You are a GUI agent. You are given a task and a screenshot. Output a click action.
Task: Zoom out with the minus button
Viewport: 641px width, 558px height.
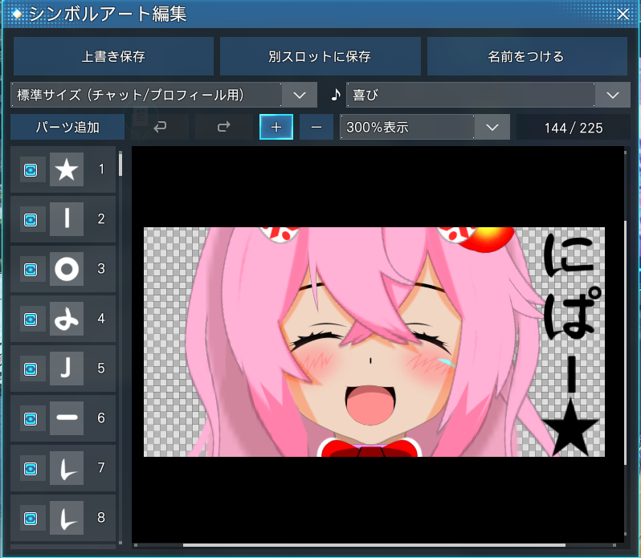(x=316, y=127)
